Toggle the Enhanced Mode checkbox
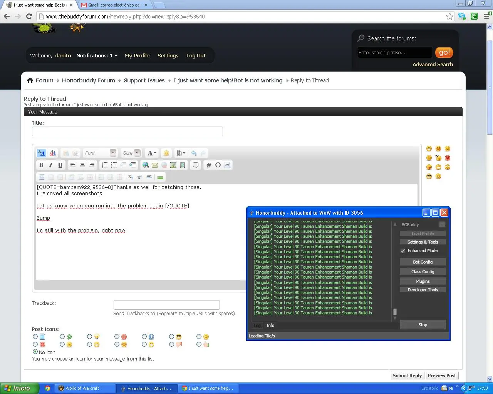The height and width of the screenshot is (394, 493). coord(403,250)
